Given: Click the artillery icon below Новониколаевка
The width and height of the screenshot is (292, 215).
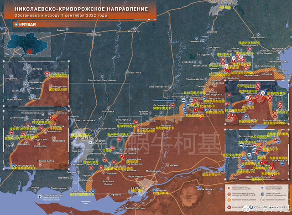Looking at the screenshot, I should [120, 139].
